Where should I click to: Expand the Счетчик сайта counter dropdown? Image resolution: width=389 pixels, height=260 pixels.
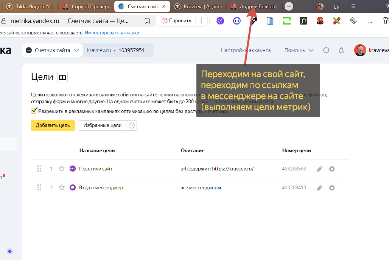coord(52,50)
